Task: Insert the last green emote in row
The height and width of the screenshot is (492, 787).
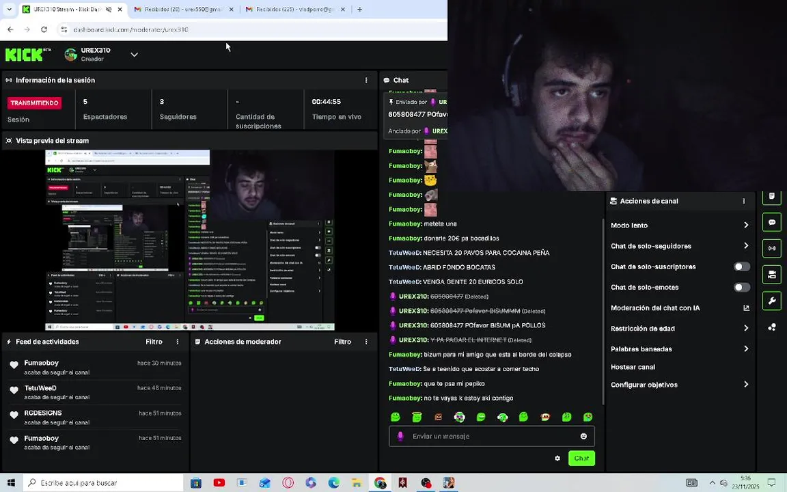Action: 588,417
